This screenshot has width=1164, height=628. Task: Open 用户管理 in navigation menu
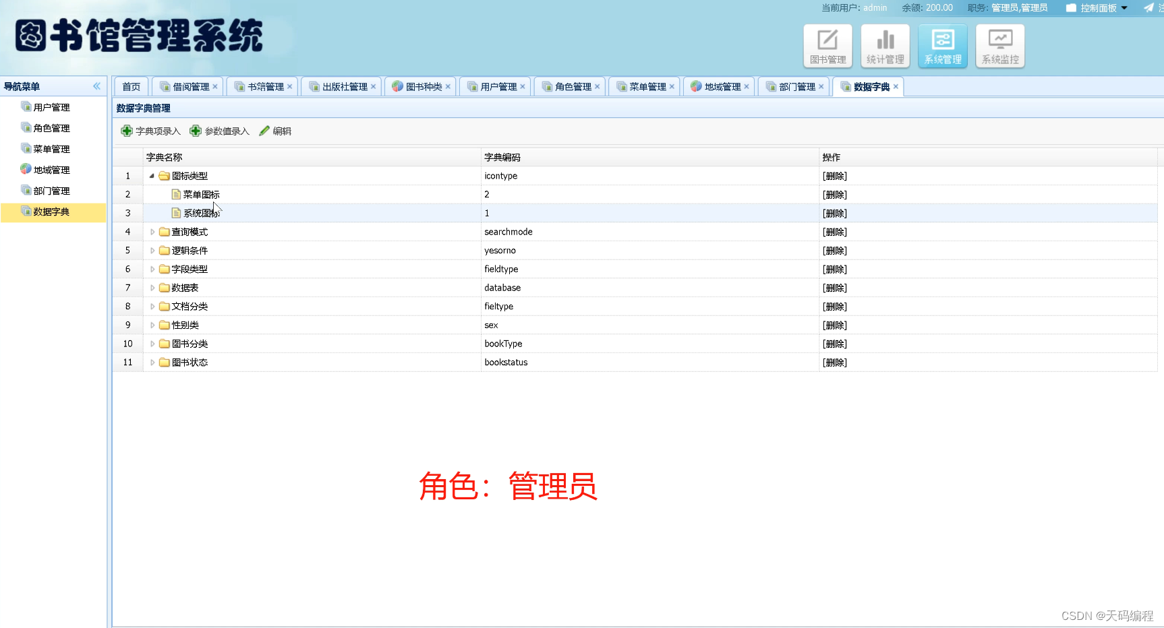click(51, 107)
